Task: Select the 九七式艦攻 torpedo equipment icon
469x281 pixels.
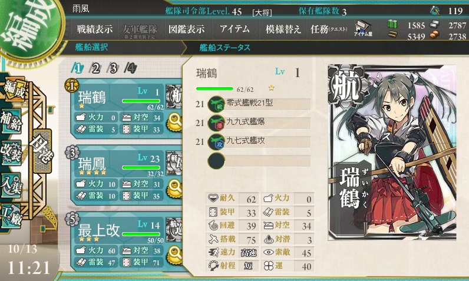Action: 216,142
